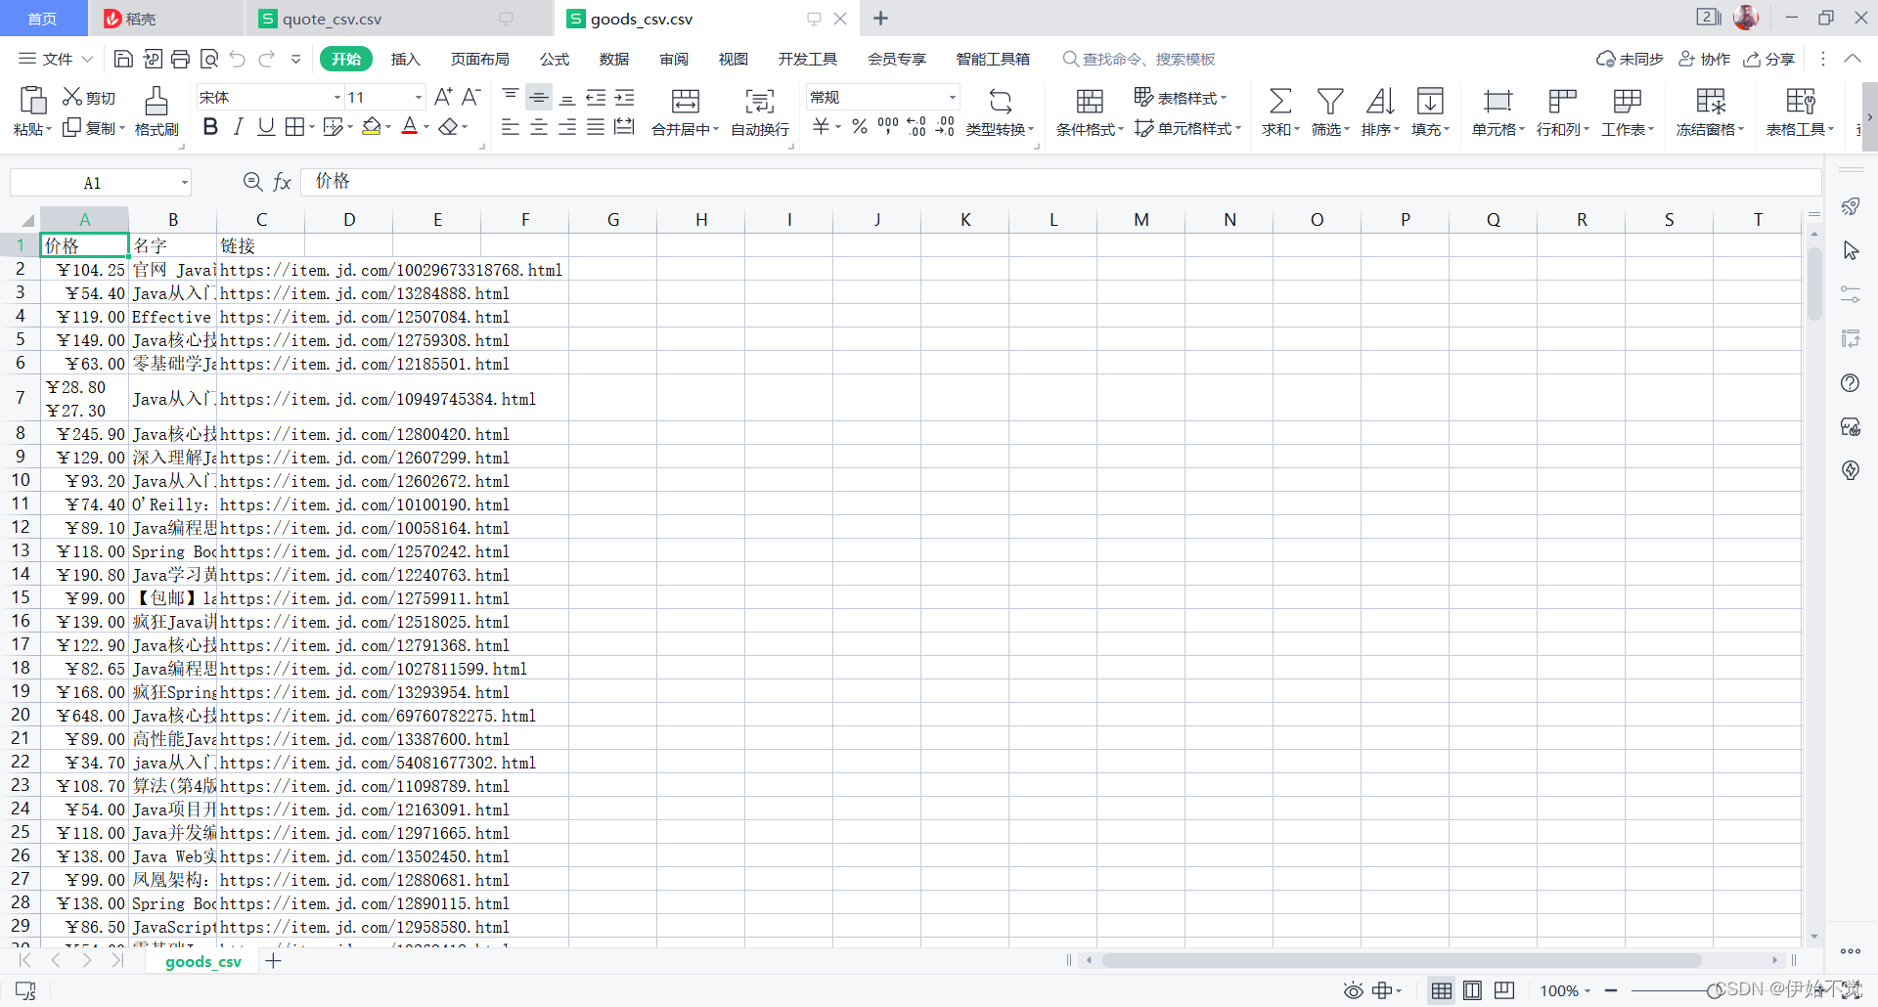1878x1007 pixels.
Task: Switch to the Page Layout (页面布局) tab
Action: (x=479, y=59)
